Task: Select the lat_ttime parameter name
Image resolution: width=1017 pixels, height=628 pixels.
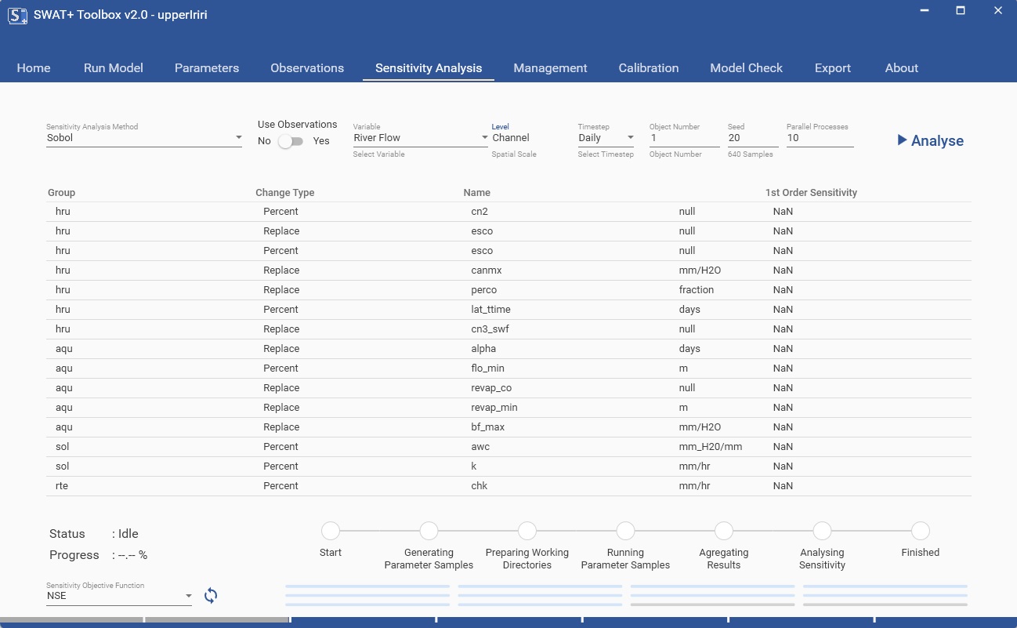Action: [491, 310]
